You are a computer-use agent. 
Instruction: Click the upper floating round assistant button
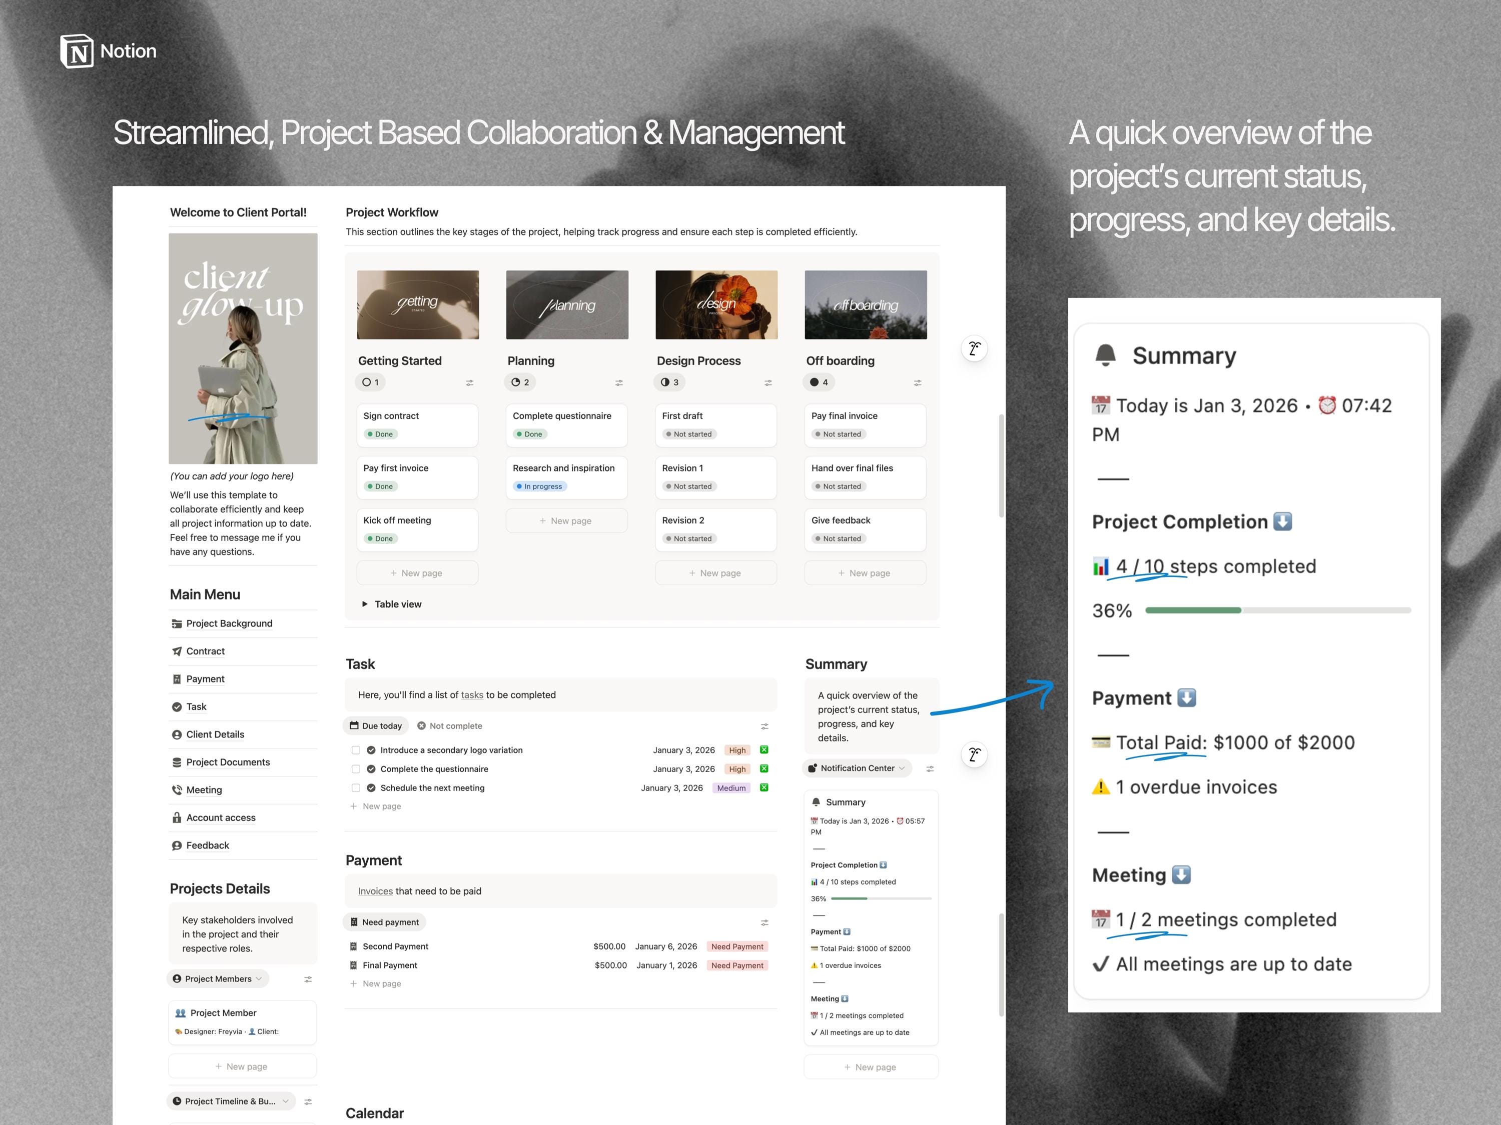tap(975, 348)
